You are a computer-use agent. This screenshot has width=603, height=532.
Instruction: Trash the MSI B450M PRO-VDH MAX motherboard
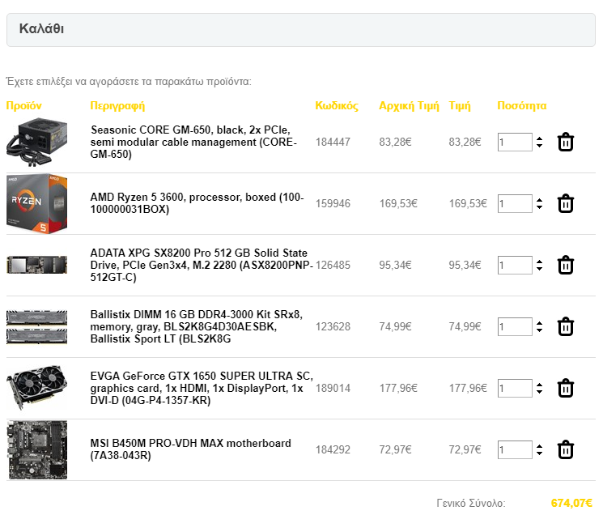pyautogui.click(x=565, y=449)
